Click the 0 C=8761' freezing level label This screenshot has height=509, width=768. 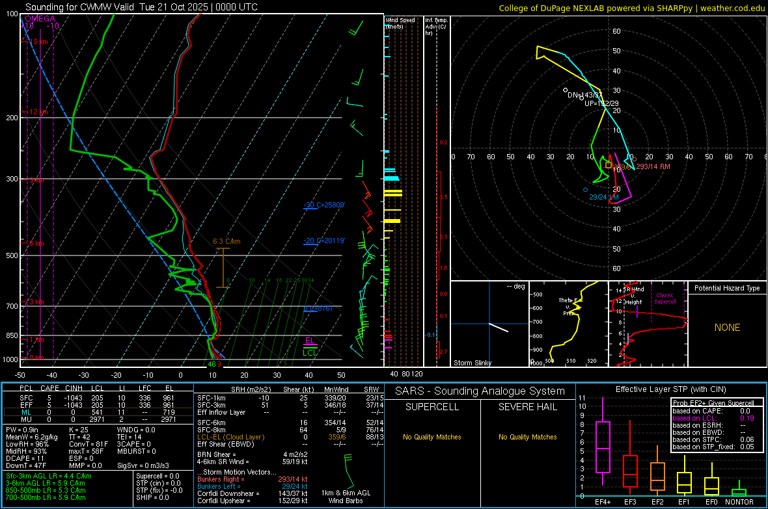(318, 308)
